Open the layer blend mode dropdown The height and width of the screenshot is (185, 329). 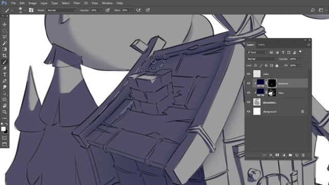(x=262, y=59)
